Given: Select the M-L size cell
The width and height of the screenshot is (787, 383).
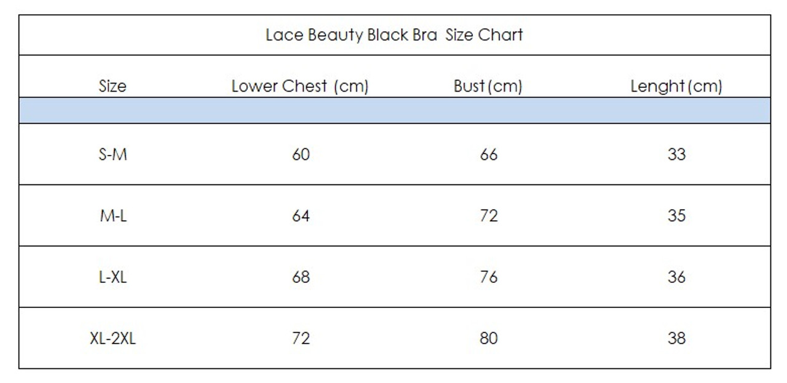Looking at the screenshot, I should click(x=113, y=216).
